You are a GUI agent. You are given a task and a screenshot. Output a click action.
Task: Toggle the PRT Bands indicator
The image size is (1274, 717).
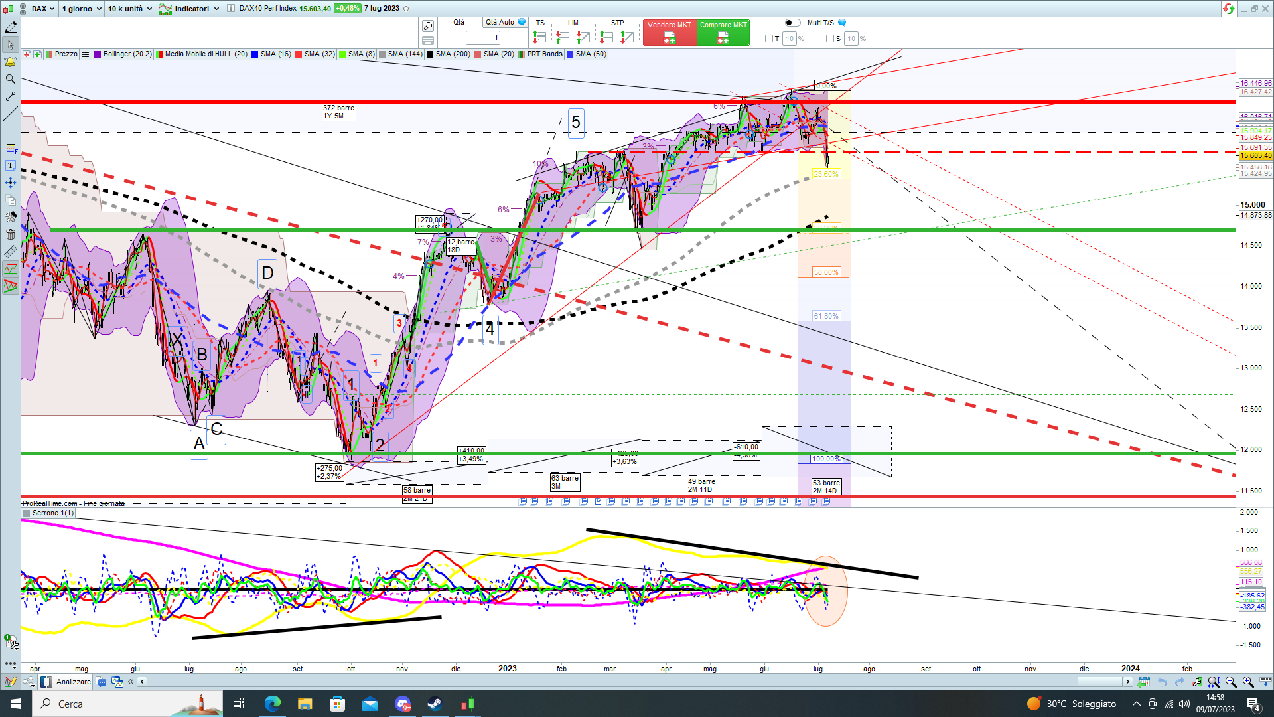[x=540, y=54]
